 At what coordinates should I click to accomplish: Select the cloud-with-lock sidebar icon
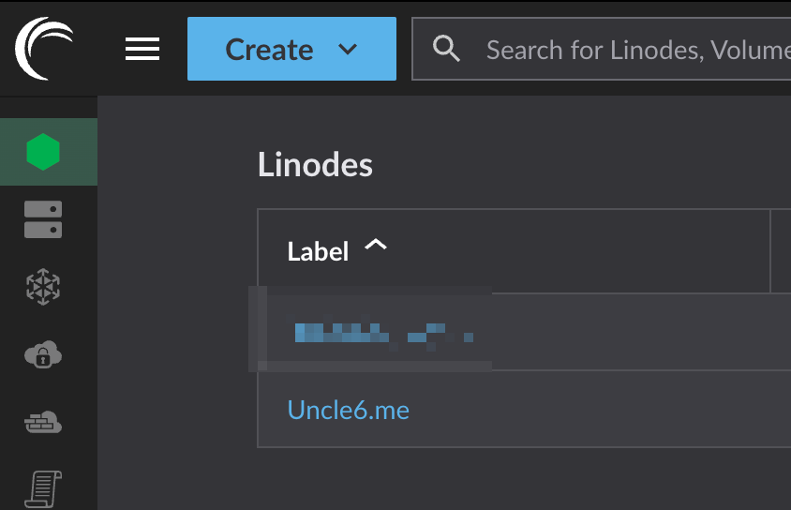coord(43,355)
